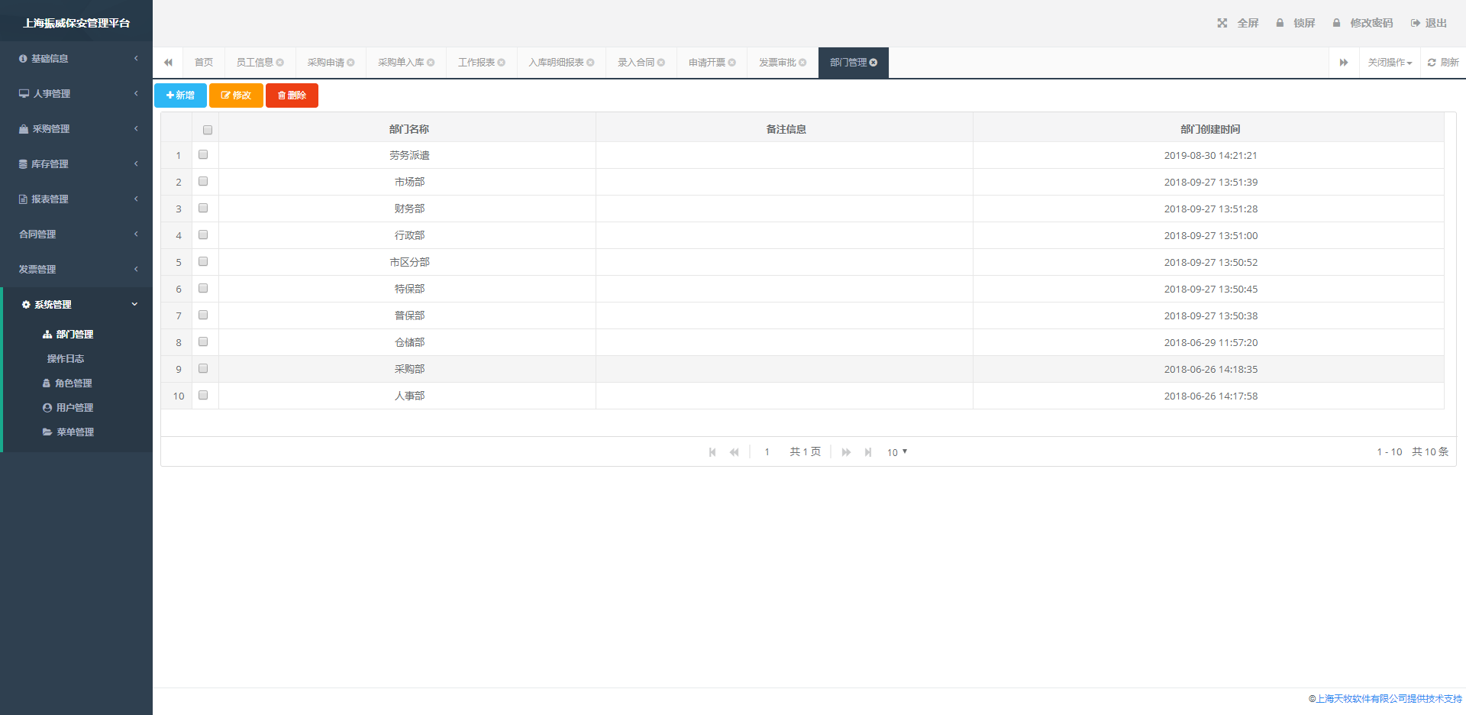Viewport: 1466px width, 715px height.
Task: Click the red 删除 button
Action: coord(292,95)
